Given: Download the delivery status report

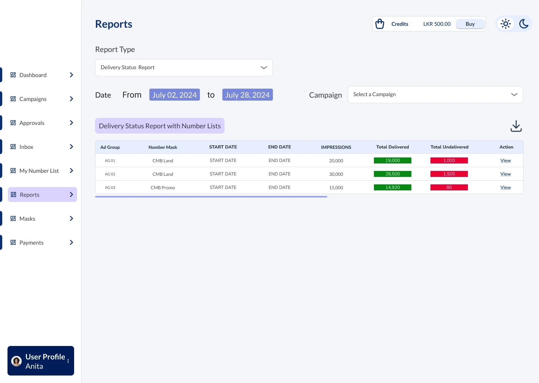Looking at the screenshot, I should (x=516, y=126).
